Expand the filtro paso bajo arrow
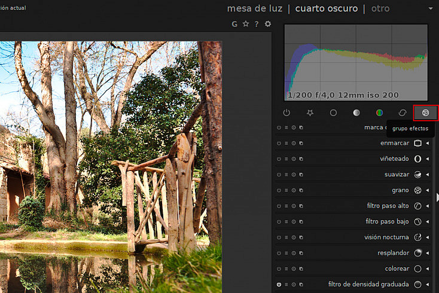 coord(428,221)
